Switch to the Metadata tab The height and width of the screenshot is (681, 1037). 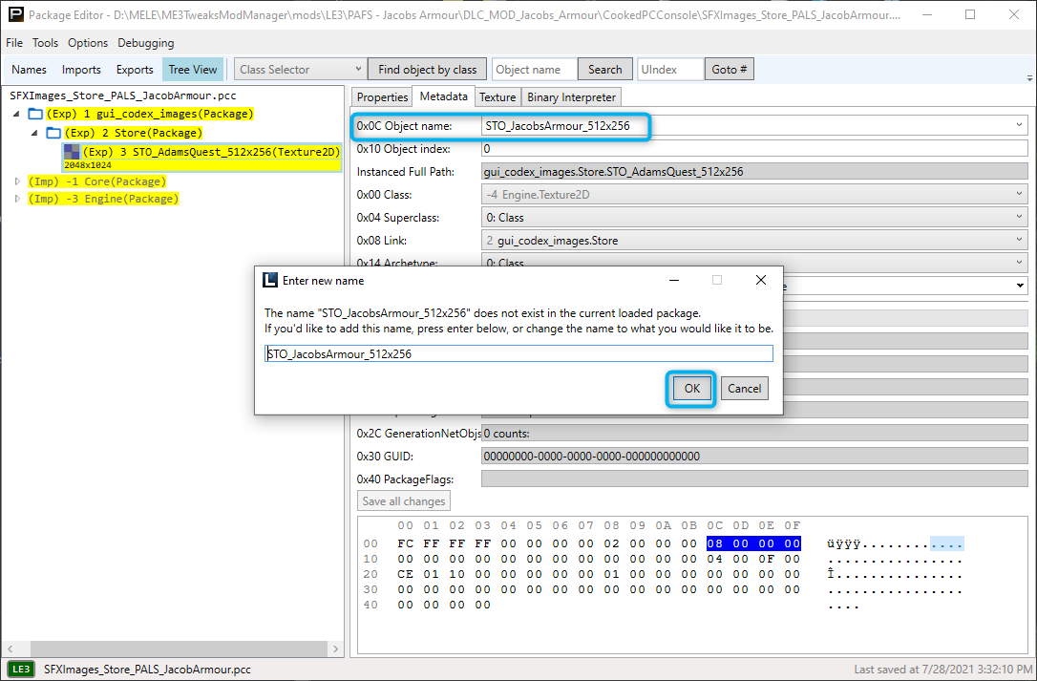pyautogui.click(x=443, y=96)
